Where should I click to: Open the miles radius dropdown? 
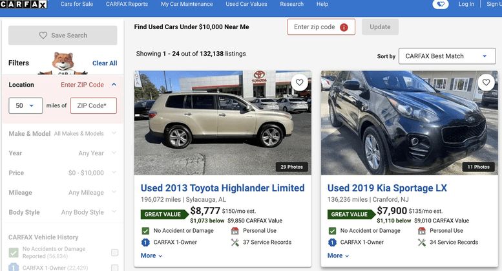(x=26, y=105)
